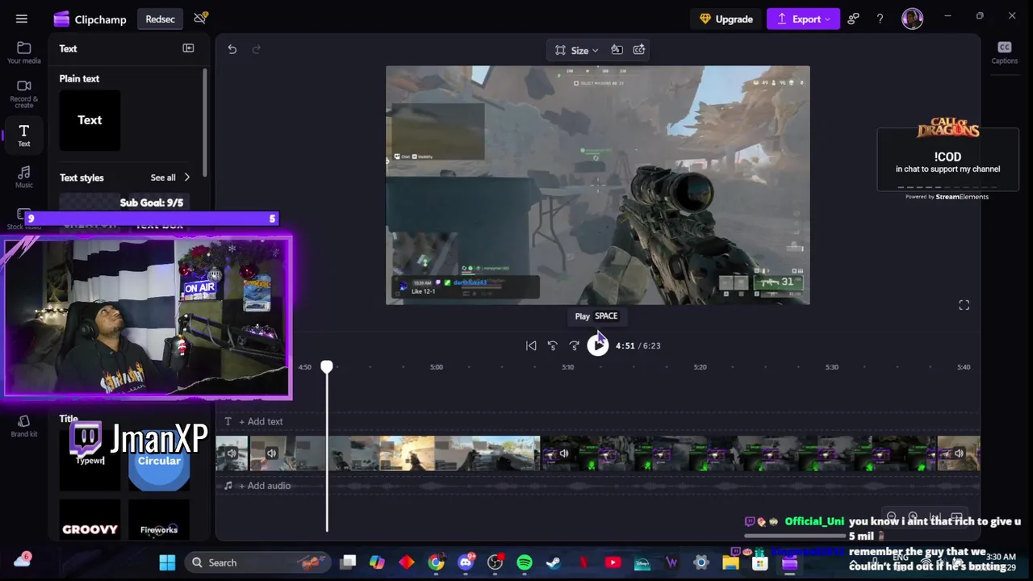1033x581 pixels.
Task: Rewind five seconds
Action: pyautogui.click(x=552, y=345)
